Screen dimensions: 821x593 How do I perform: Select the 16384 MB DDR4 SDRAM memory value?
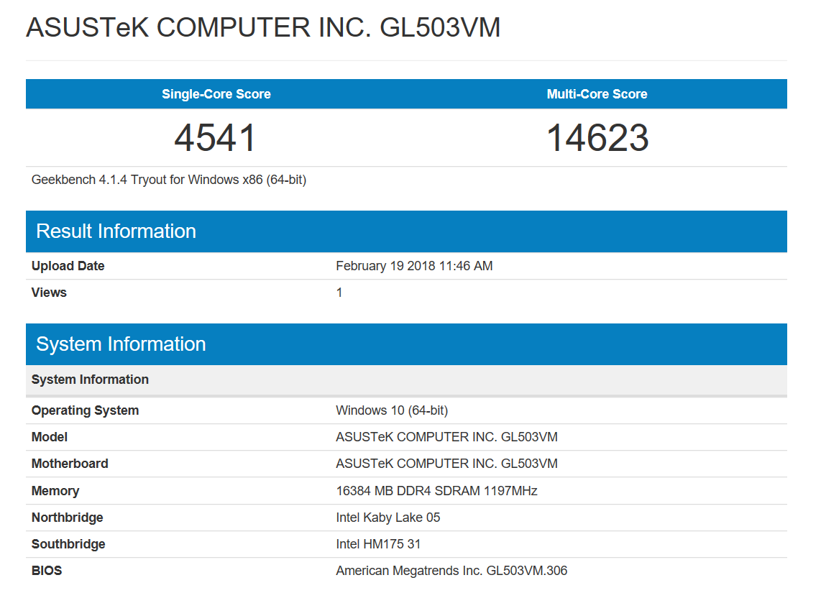436,491
